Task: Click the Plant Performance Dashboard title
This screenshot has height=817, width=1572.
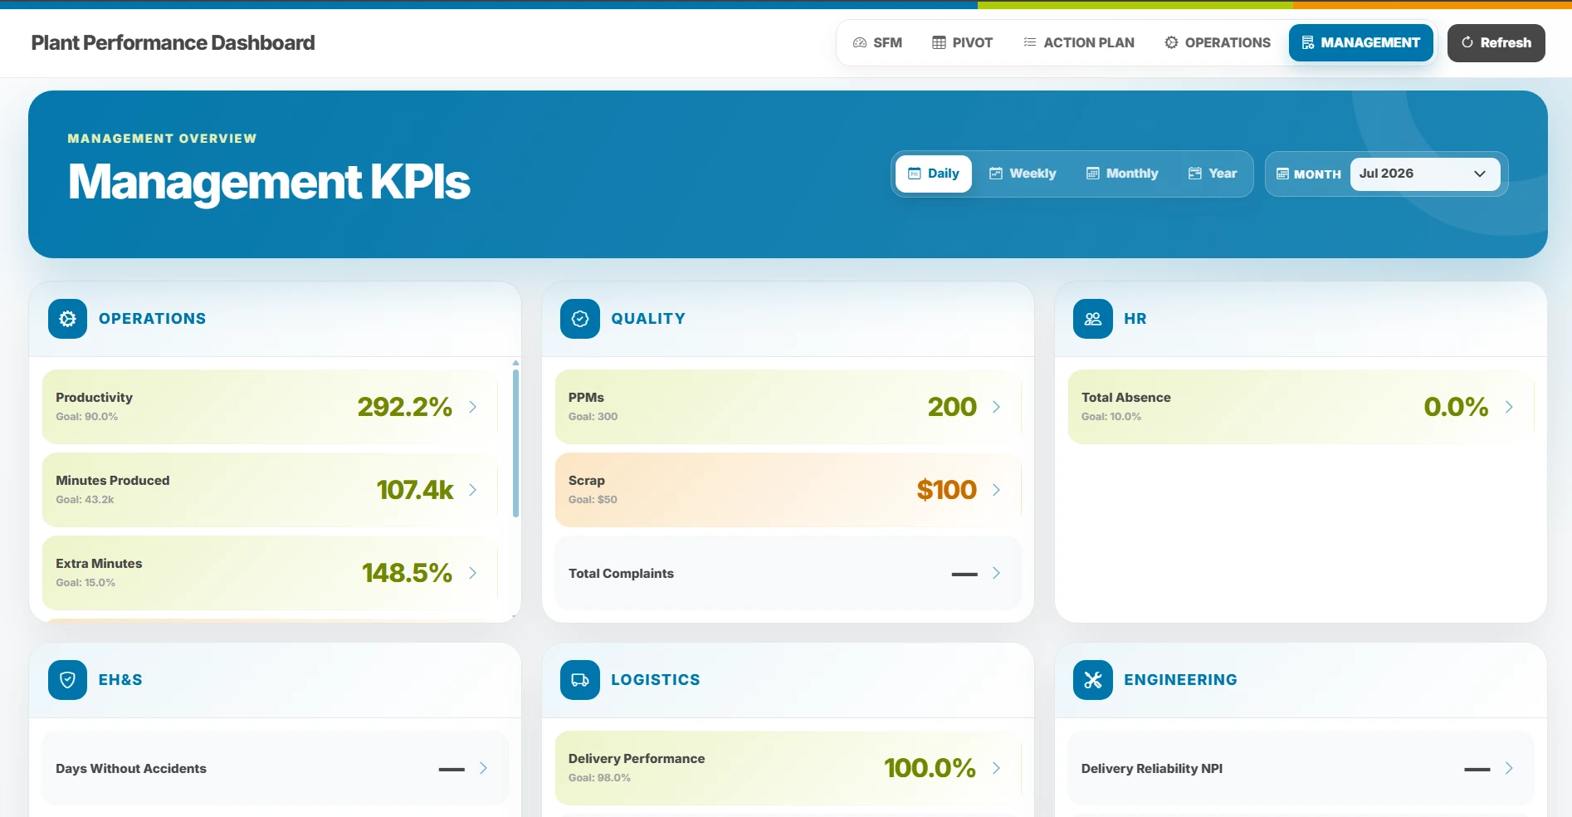Action: coord(173,42)
